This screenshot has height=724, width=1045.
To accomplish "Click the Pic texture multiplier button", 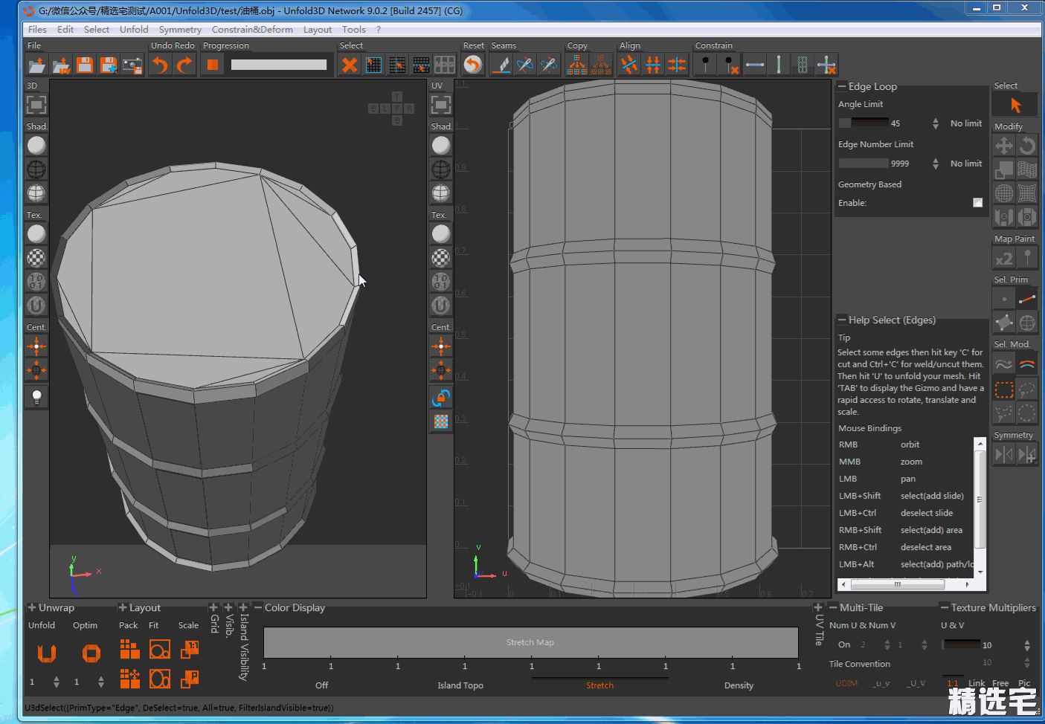I will 1024,683.
